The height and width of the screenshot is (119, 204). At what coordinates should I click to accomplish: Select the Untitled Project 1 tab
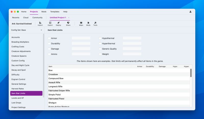[x=58, y=17]
